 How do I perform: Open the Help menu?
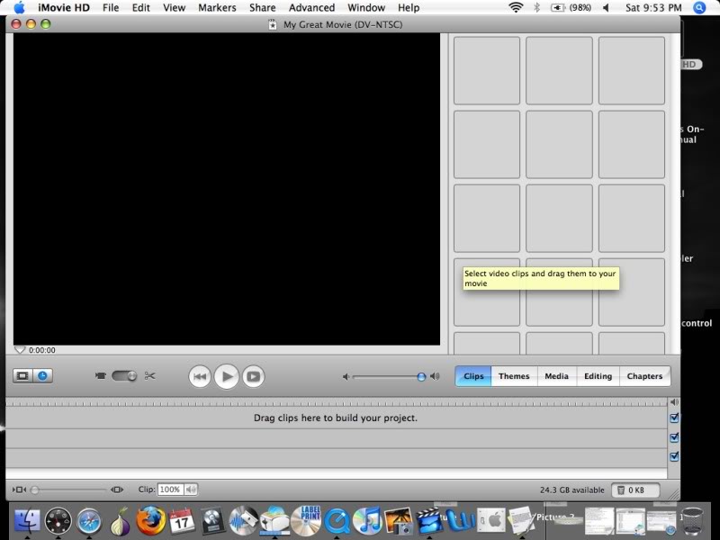coord(409,7)
